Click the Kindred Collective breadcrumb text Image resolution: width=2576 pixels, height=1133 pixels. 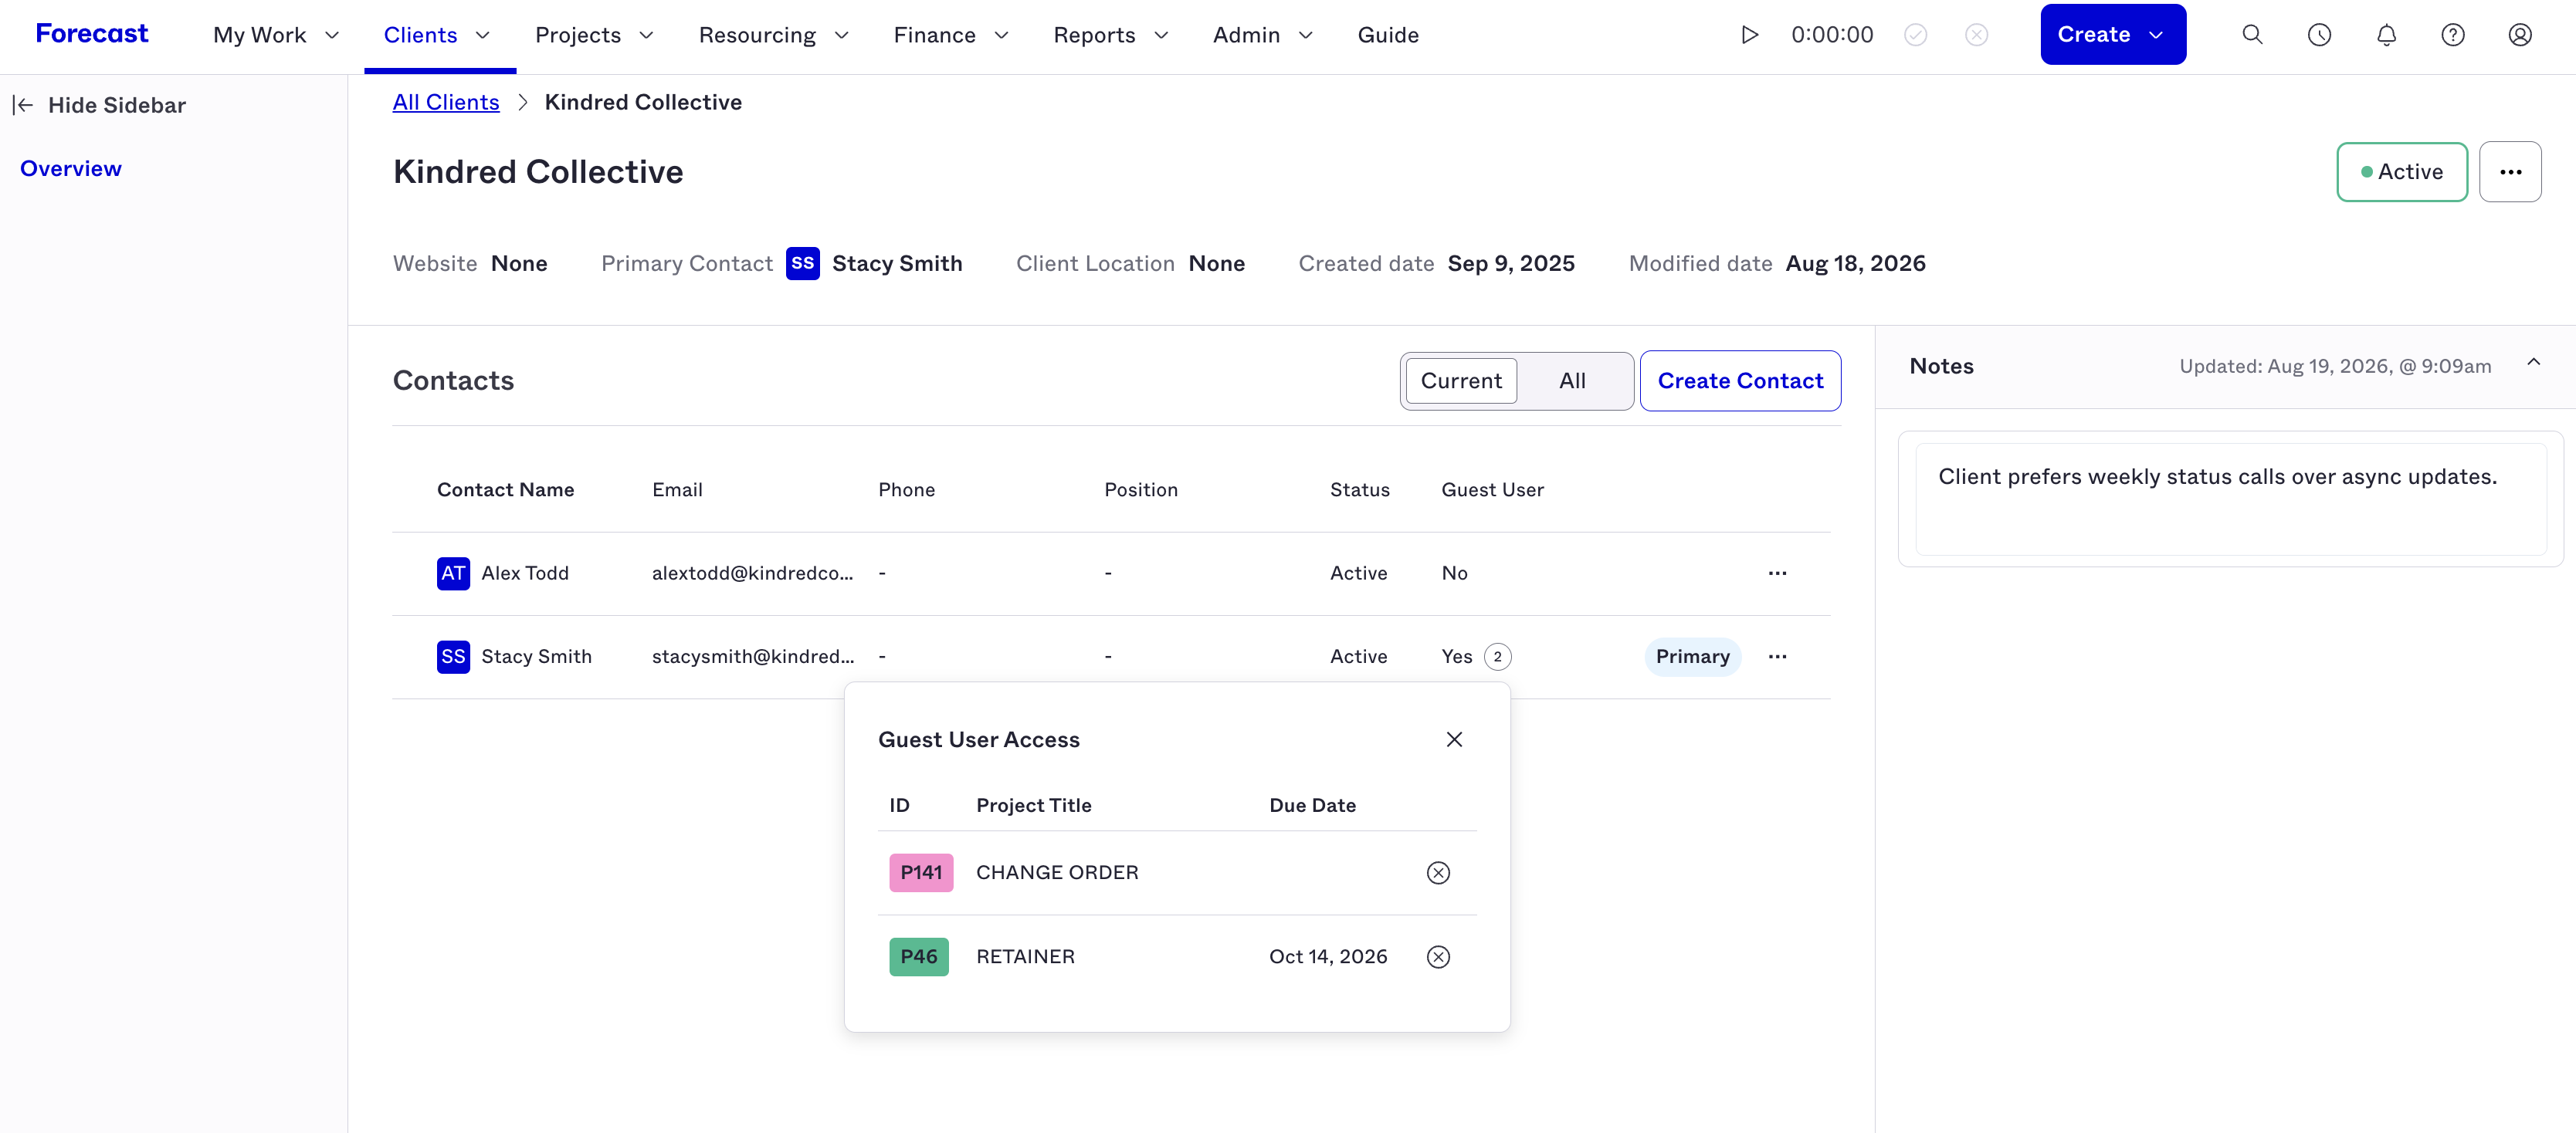click(643, 102)
